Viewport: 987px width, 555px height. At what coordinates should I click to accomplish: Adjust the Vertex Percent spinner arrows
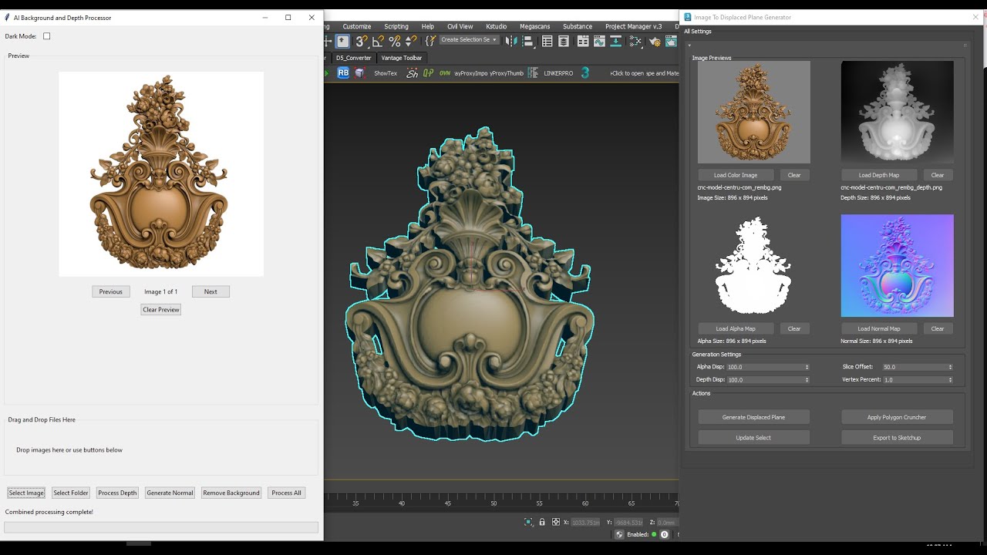[x=950, y=379]
